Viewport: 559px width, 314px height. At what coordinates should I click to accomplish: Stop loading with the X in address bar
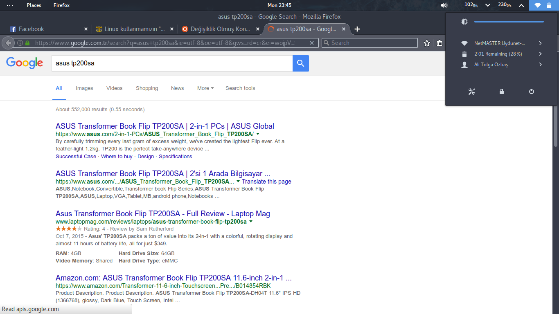coord(312,43)
